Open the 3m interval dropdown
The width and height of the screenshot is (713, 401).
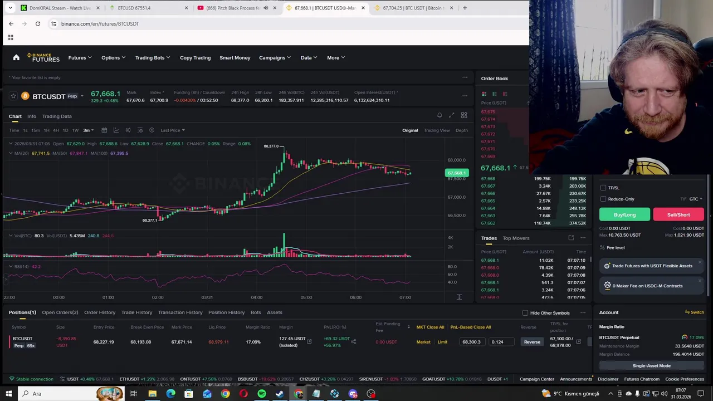click(x=89, y=130)
